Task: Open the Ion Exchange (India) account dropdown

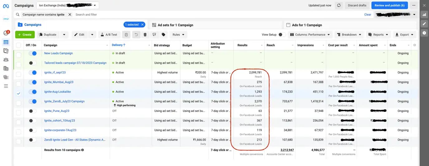Action: click(67, 5)
